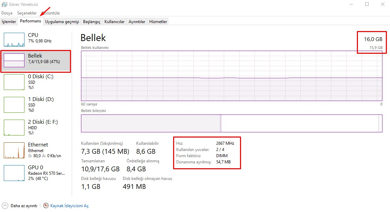Open the Bellek memory graph thumbnail
This screenshot has width=390, height=212.
coord(14,60)
